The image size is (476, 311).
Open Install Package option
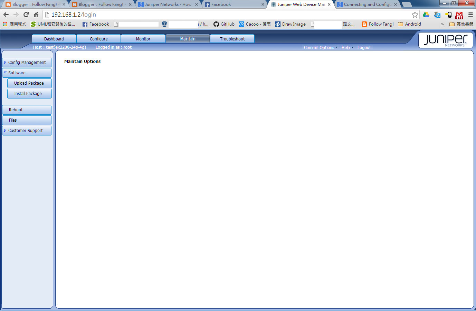29,94
